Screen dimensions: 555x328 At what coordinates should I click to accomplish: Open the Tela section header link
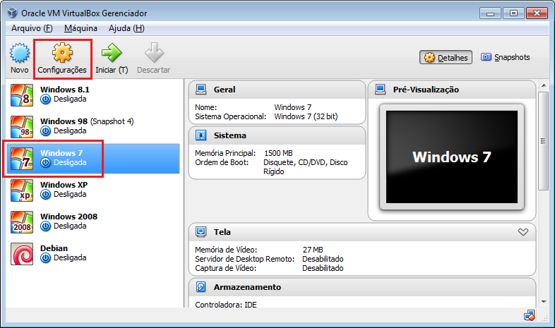pos(222,232)
